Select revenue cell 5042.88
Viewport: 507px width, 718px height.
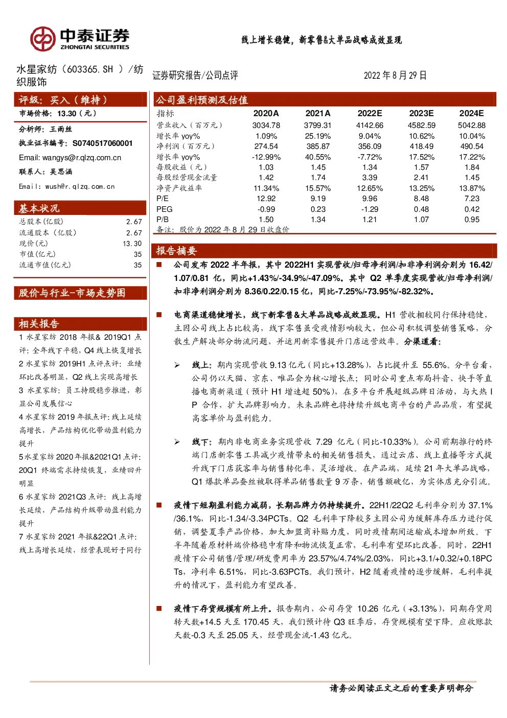(x=472, y=125)
